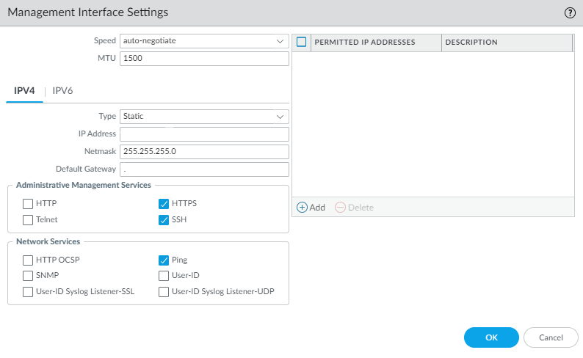
Task: Click the Default Gateway field
Action: 204,169
